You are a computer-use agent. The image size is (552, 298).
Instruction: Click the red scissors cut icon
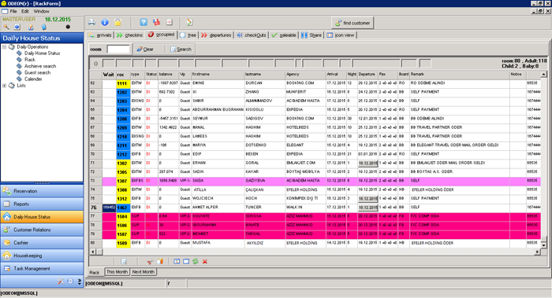tap(151, 261)
